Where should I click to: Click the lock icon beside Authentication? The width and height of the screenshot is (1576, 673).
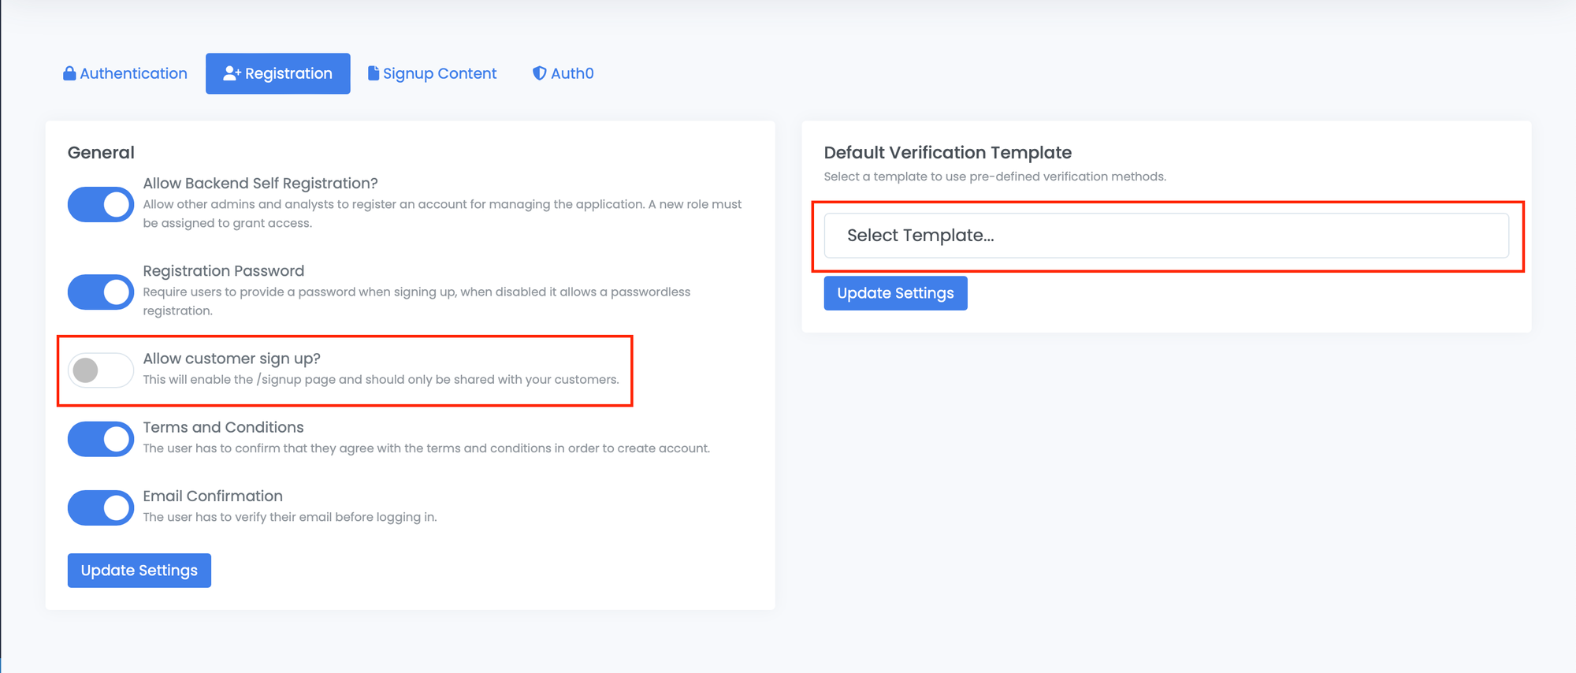[x=69, y=73]
